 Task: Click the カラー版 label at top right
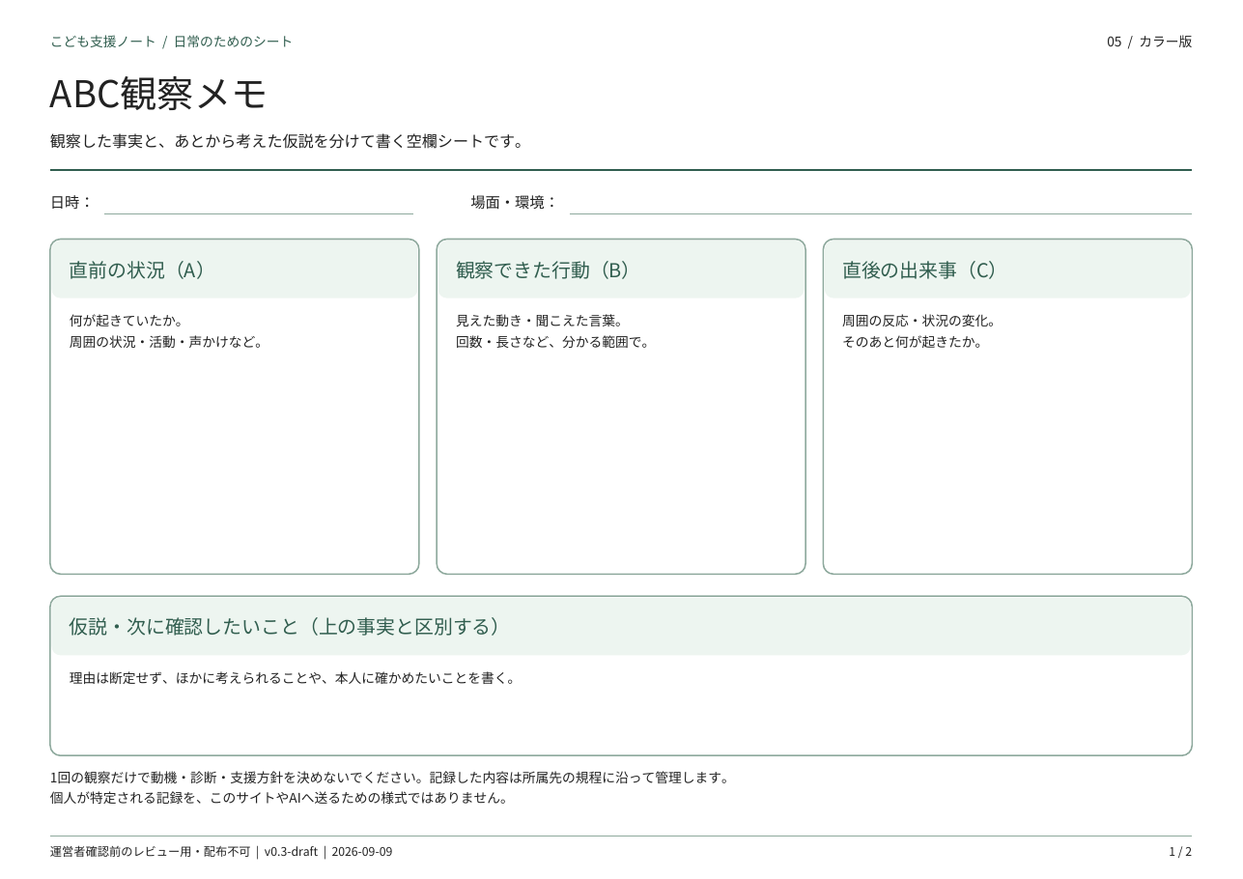[1166, 42]
